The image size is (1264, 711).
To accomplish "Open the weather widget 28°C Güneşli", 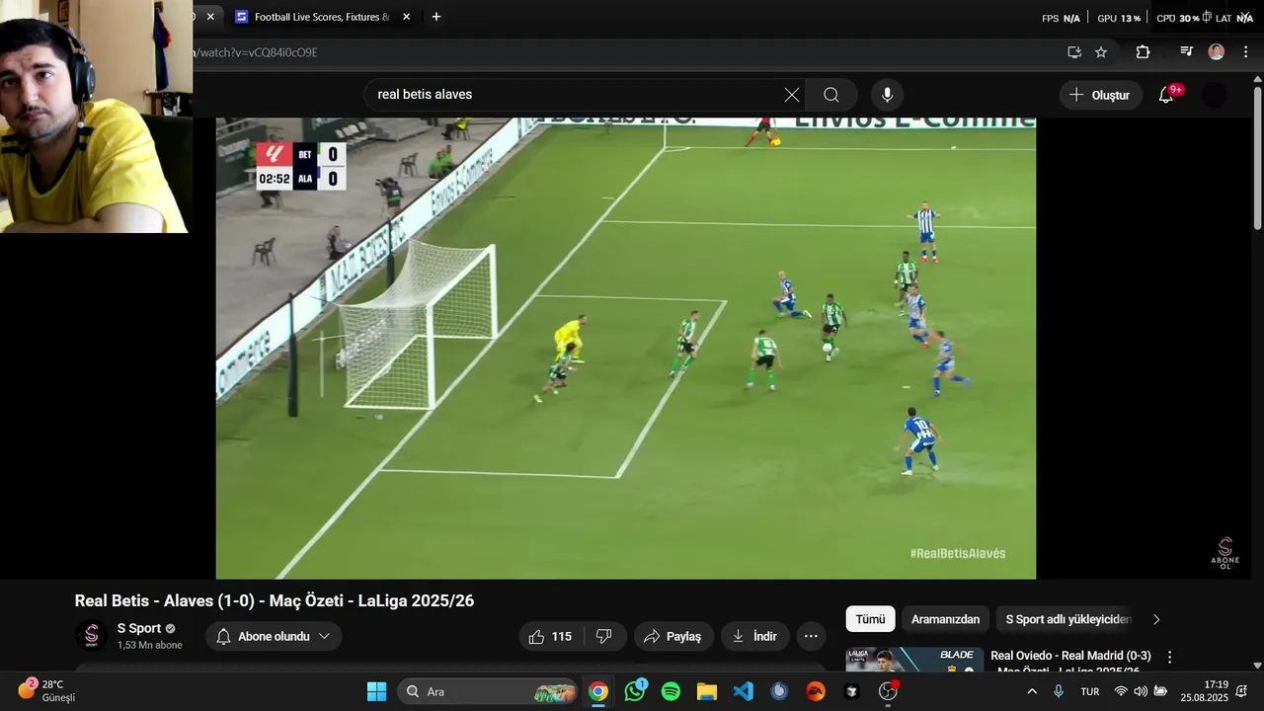I will (47, 690).
